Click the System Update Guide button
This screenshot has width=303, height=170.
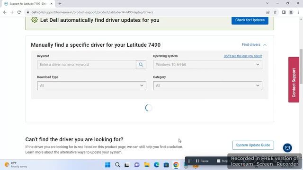(253, 145)
